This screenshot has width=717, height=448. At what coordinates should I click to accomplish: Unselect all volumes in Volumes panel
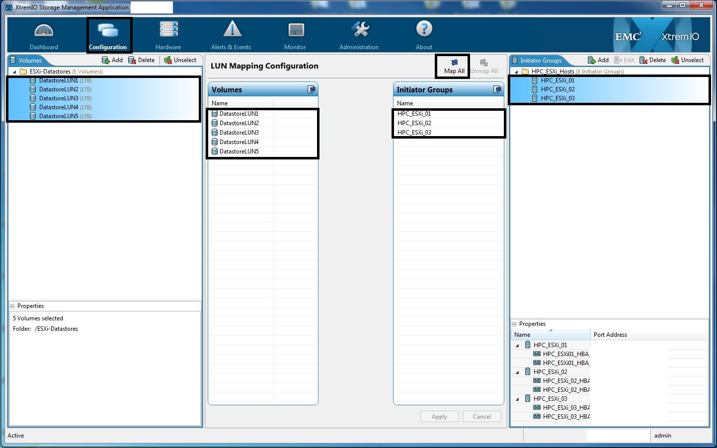coord(180,60)
